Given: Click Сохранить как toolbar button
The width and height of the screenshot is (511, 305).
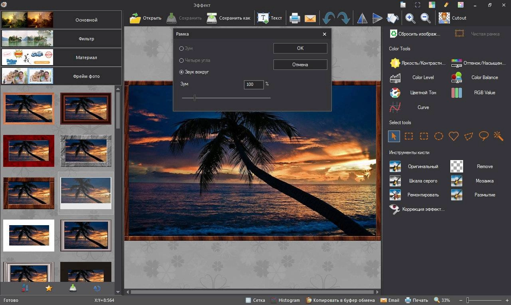Looking at the screenshot, I should (228, 18).
